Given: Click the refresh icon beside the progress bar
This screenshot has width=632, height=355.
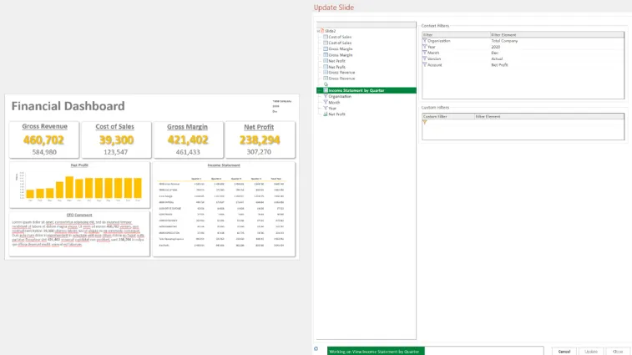Looking at the screenshot, I should coord(316,349).
